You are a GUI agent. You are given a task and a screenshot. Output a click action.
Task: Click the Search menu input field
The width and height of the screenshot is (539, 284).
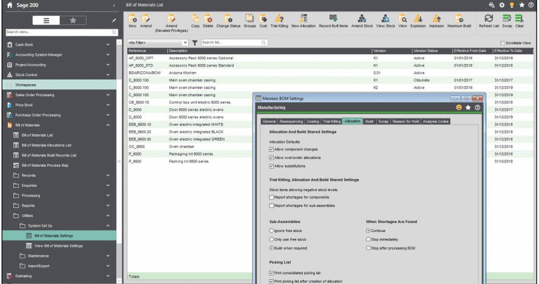click(x=62, y=32)
